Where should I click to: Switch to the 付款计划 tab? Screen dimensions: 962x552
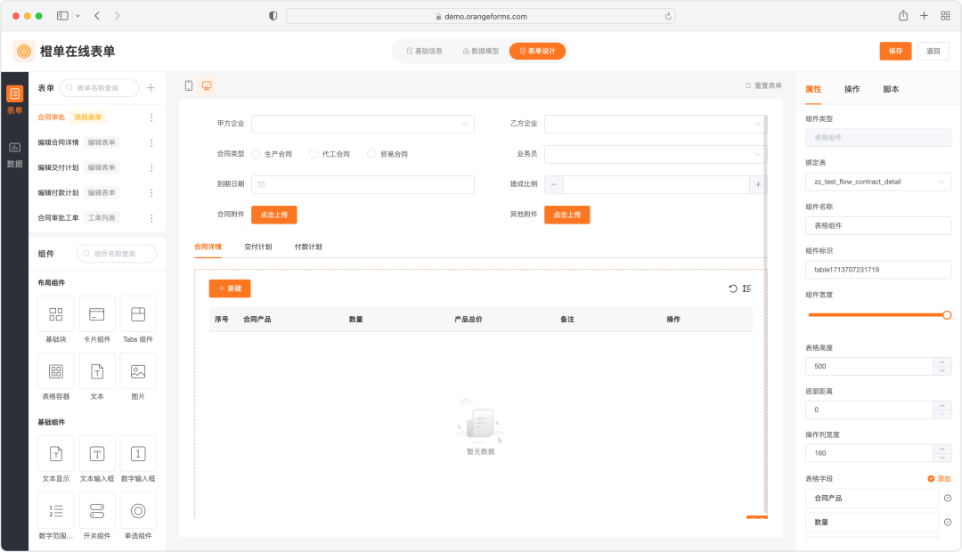308,247
